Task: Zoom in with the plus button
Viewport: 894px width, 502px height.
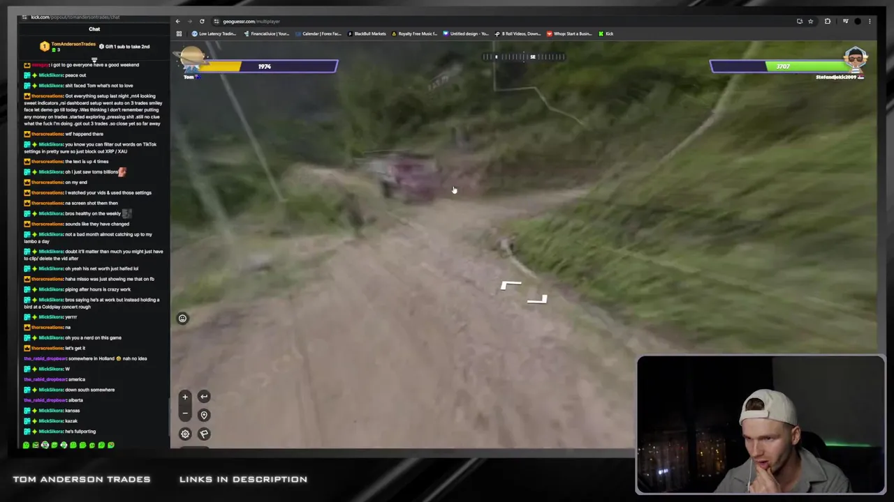Action: [185, 397]
